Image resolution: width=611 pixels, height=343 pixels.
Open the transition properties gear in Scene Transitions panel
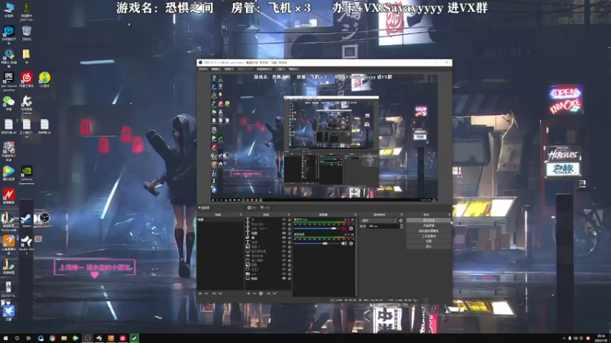(401, 220)
